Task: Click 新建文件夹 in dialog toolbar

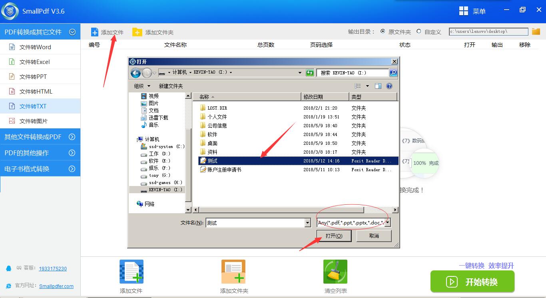Action: tap(171, 86)
